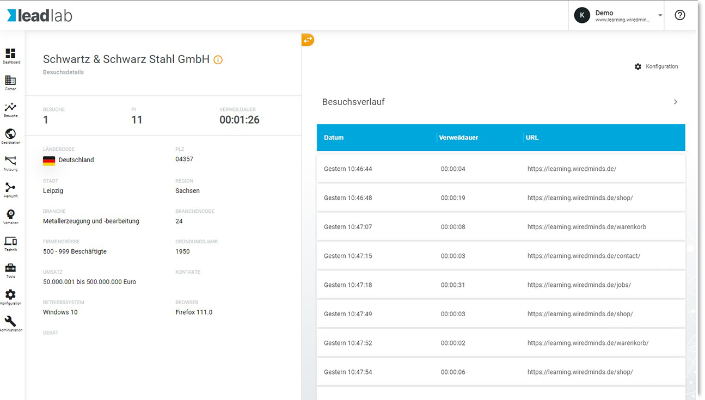The image size is (705, 400).
Task: Select the 'Gestern 10:46:44' date cell
Action: pyautogui.click(x=348, y=169)
